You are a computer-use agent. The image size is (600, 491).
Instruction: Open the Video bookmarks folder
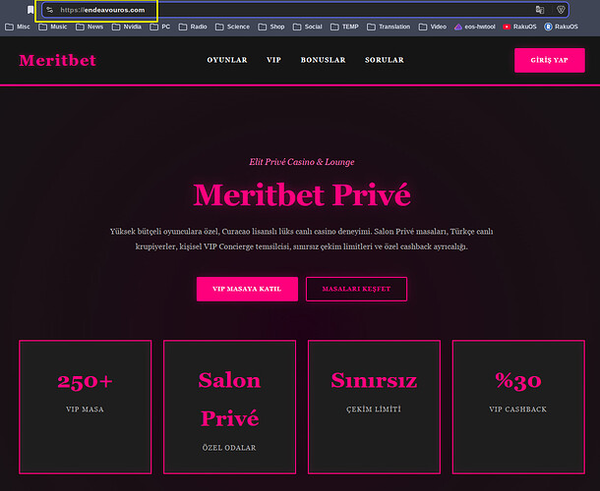(433, 27)
